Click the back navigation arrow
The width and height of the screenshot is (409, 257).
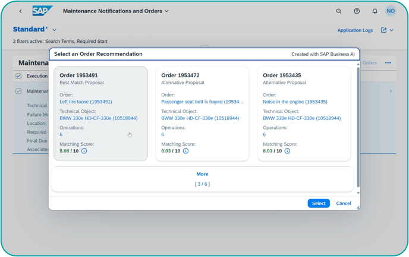[x=20, y=11]
